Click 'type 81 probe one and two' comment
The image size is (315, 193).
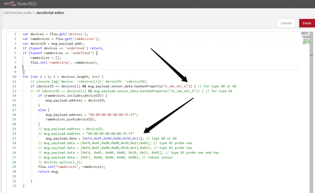coord(192,153)
